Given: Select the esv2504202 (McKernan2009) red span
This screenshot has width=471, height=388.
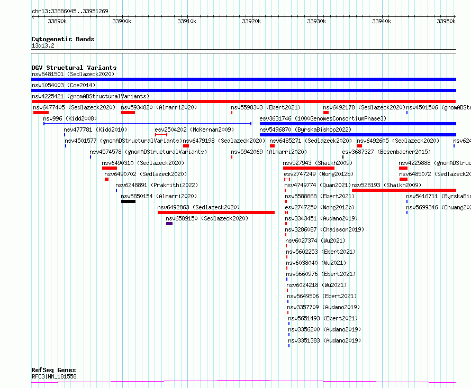Looking at the screenshot, I should tap(161, 135).
